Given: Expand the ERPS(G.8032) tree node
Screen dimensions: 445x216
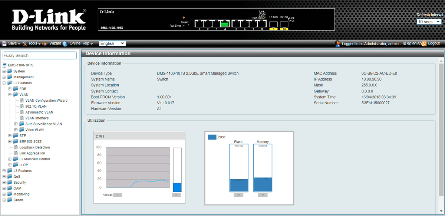Looking at the screenshot, I should point(10,141).
